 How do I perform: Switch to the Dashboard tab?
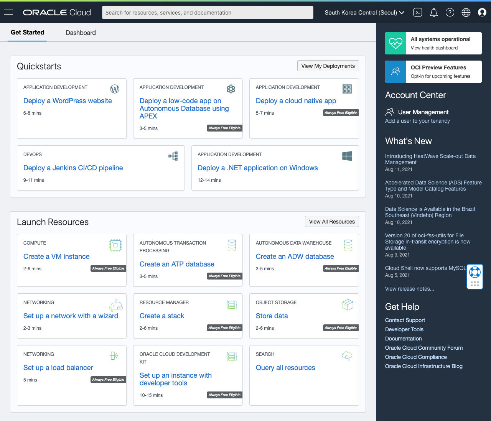point(81,33)
